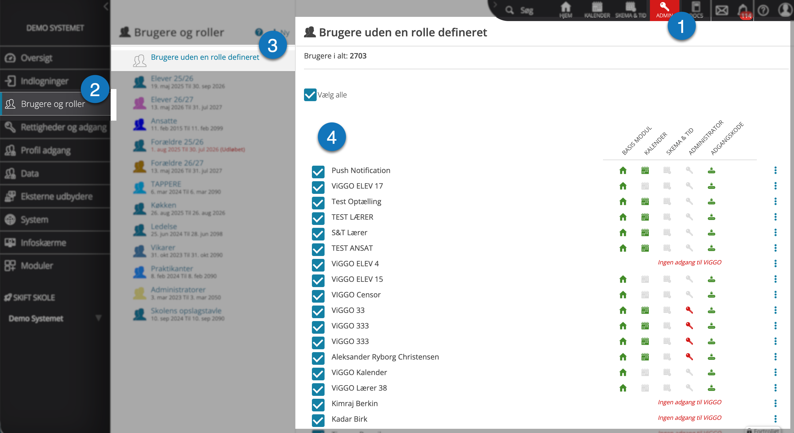Open Infoskærme in the sidebar
The image size is (794, 433).
tap(55, 243)
